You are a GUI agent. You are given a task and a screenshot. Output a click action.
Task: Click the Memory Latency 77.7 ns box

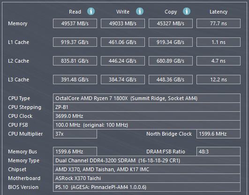click(x=219, y=23)
